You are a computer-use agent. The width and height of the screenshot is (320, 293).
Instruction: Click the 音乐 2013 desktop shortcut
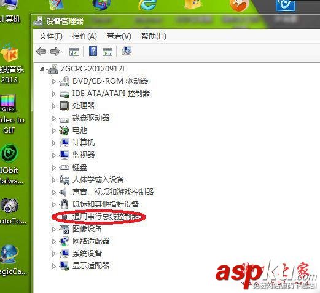point(9,52)
